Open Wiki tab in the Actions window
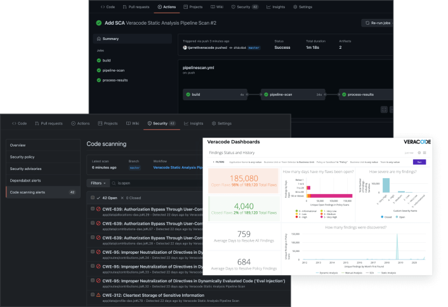This screenshot has width=448, height=307. [x=217, y=7]
